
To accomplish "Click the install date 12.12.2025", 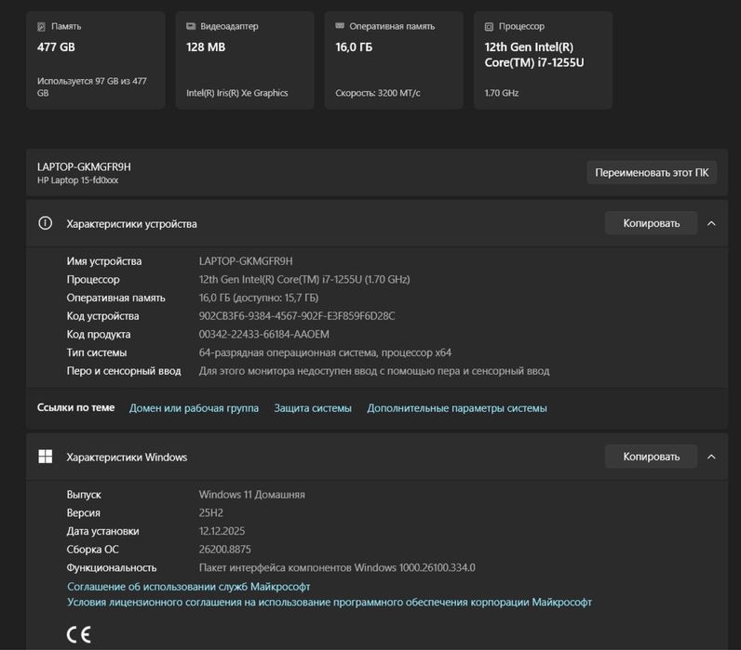I will pos(222,531).
